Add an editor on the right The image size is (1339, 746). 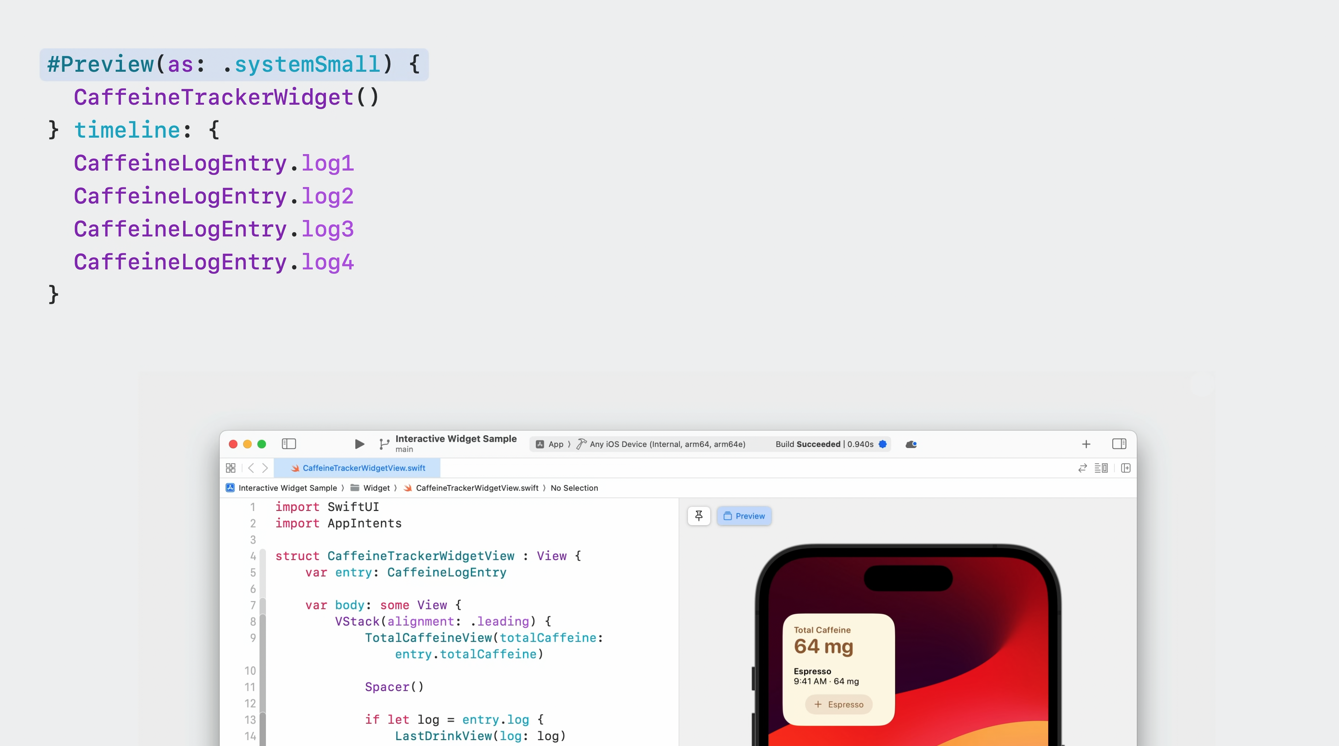1126,468
